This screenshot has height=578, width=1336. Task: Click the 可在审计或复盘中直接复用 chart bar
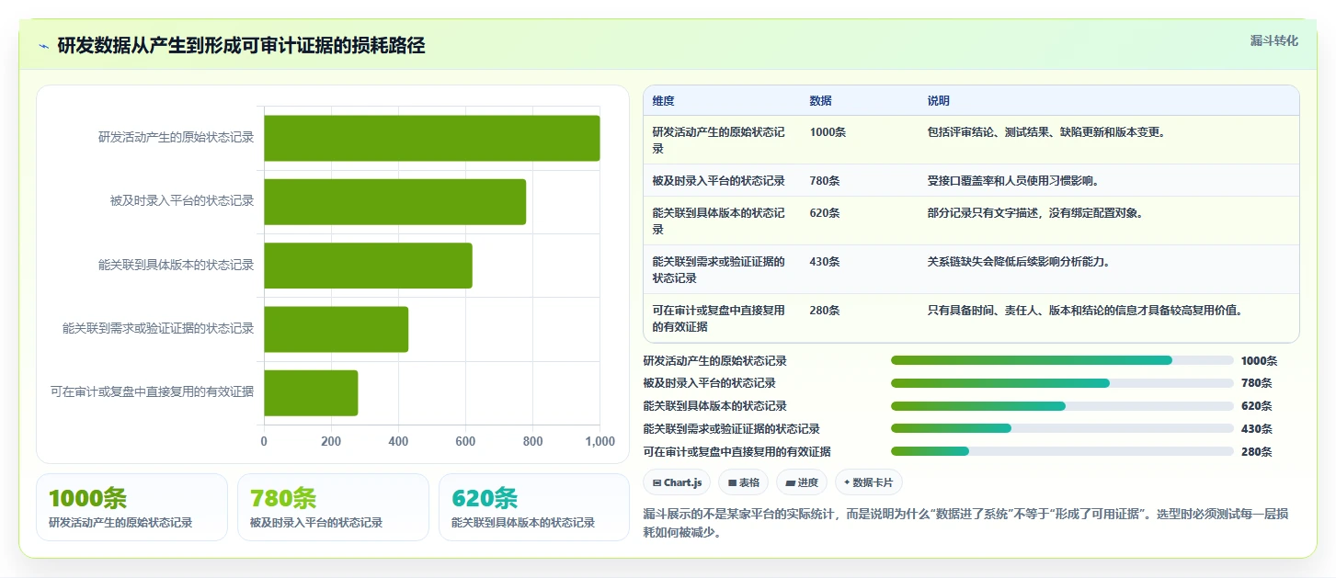tap(311, 393)
